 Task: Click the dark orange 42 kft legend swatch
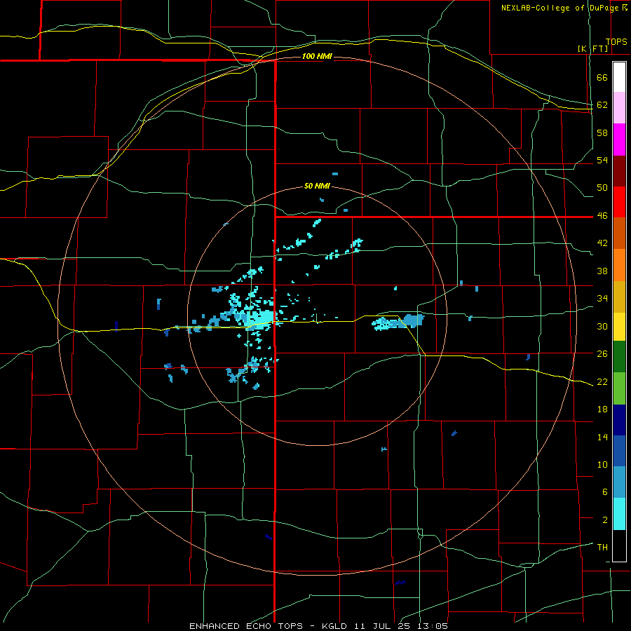[x=619, y=233]
